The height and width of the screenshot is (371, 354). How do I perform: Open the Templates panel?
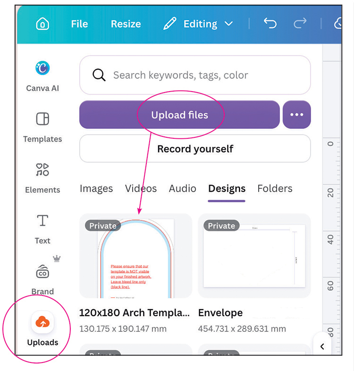pos(42,127)
